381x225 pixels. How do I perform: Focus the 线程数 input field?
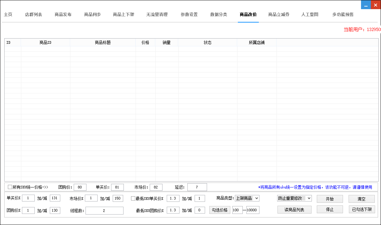(104, 211)
